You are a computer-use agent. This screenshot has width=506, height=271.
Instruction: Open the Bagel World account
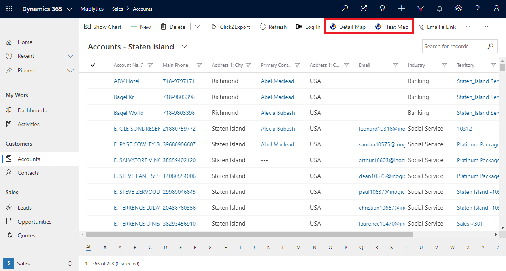pos(128,113)
